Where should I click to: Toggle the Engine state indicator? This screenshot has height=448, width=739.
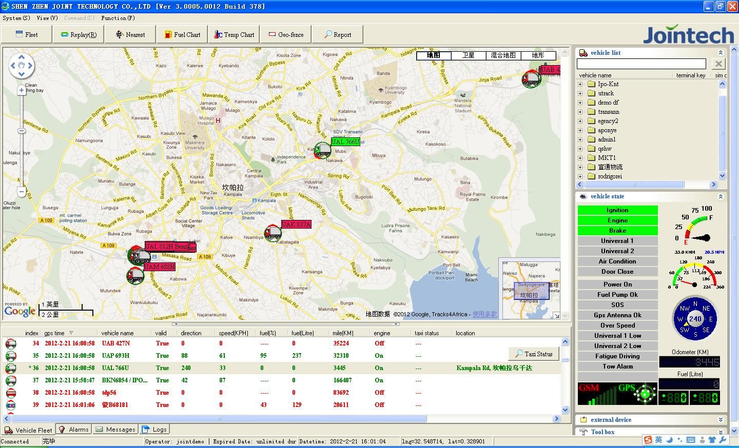tap(617, 220)
